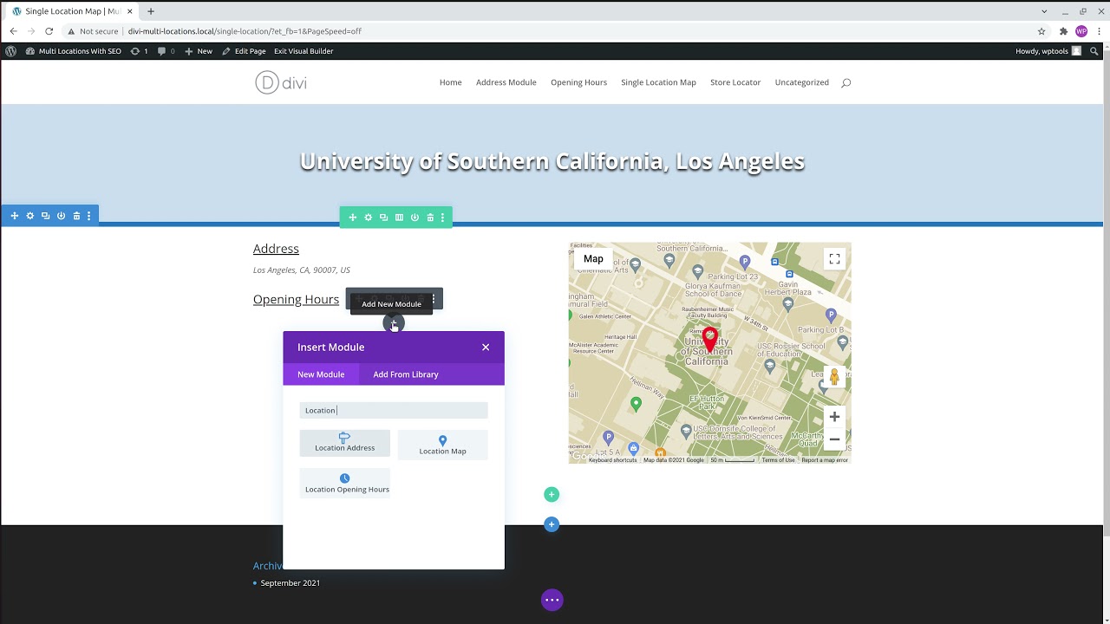Click the blue section move handle icon

click(x=15, y=216)
